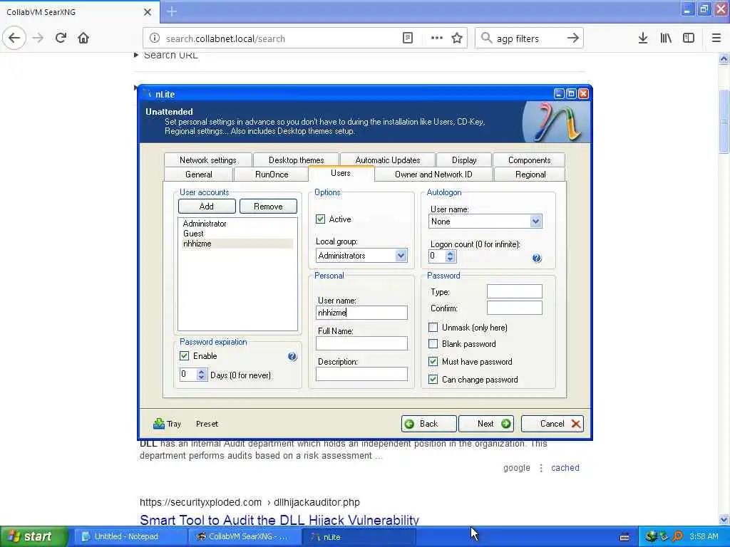
Task: Toggle the browser sidebar view
Action: tap(689, 38)
